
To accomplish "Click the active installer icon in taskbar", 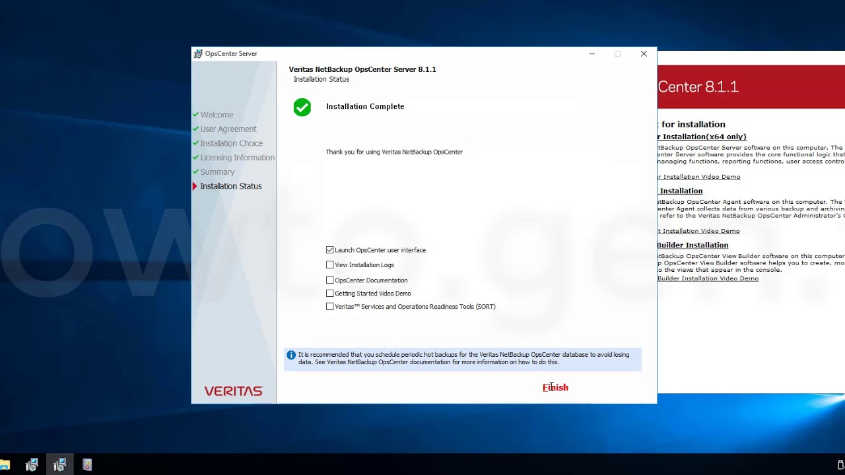I will [x=59, y=464].
